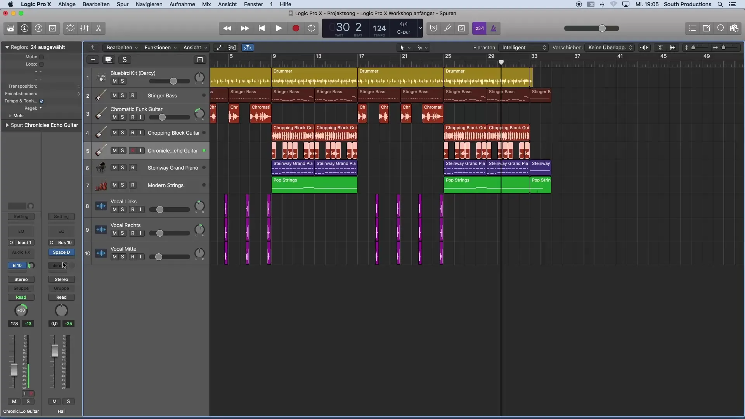Toggle Cycle mode button
The width and height of the screenshot is (745, 419).
point(311,28)
